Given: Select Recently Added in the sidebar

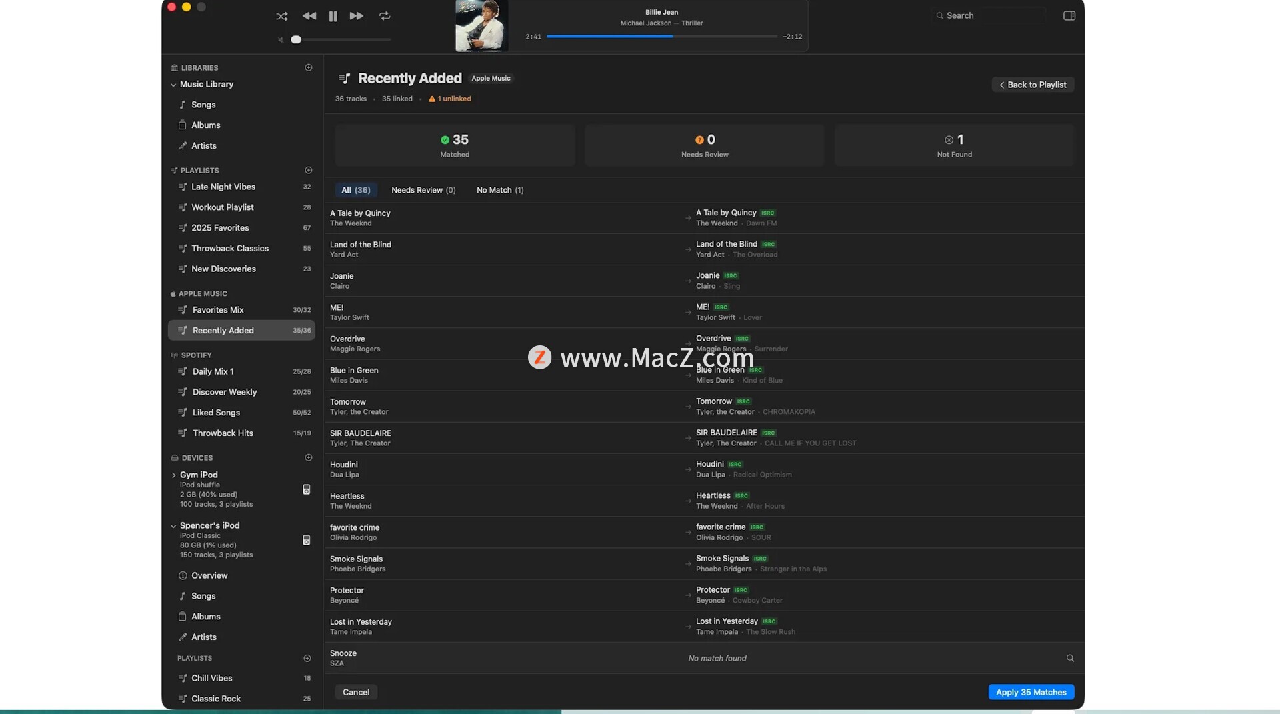Looking at the screenshot, I should [241, 331].
